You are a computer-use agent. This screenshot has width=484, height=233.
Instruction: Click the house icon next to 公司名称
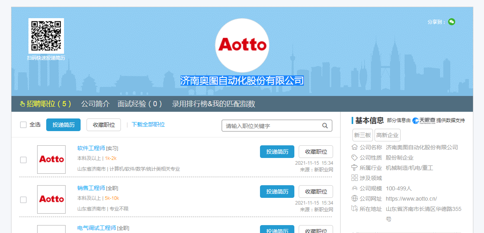[x=354, y=147]
